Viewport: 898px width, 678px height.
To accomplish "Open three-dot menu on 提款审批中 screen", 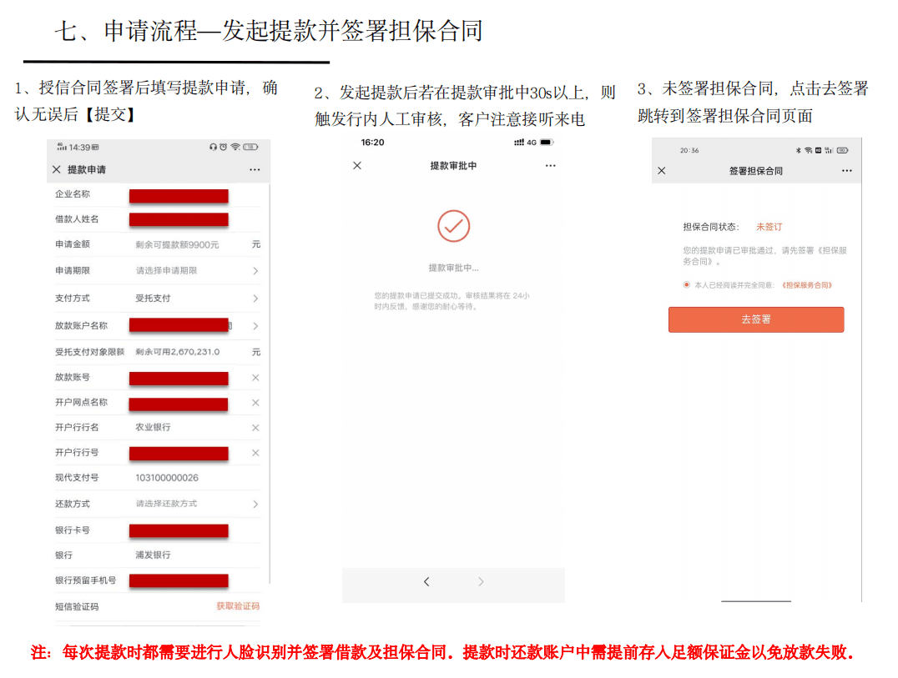I will pyautogui.click(x=550, y=165).
